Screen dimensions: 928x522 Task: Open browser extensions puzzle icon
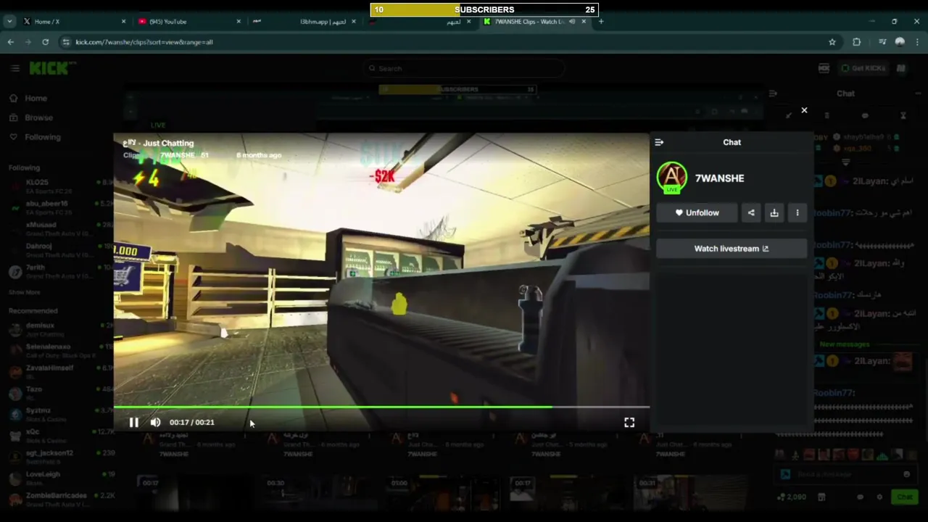pyautogui.click(x=857, y=42)
